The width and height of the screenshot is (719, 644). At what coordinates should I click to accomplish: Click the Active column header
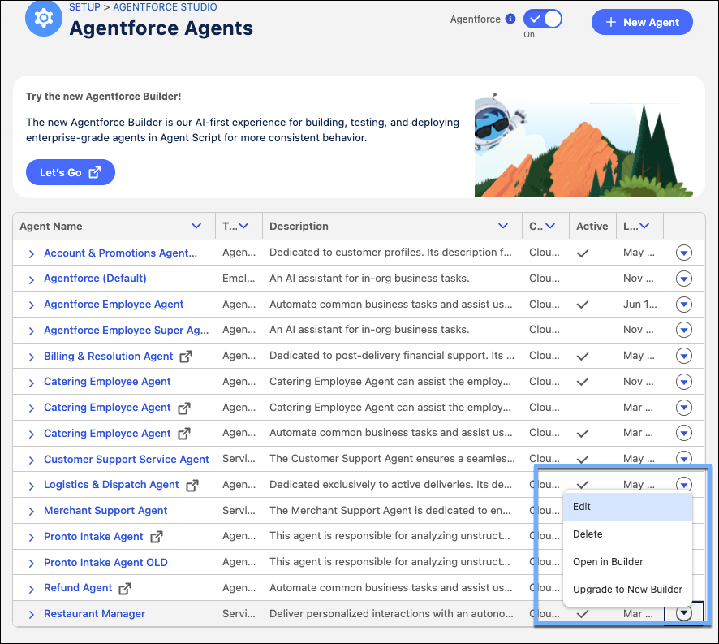[592, 226]
